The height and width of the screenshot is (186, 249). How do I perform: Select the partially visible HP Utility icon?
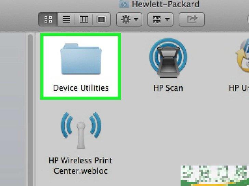[242, 56]
